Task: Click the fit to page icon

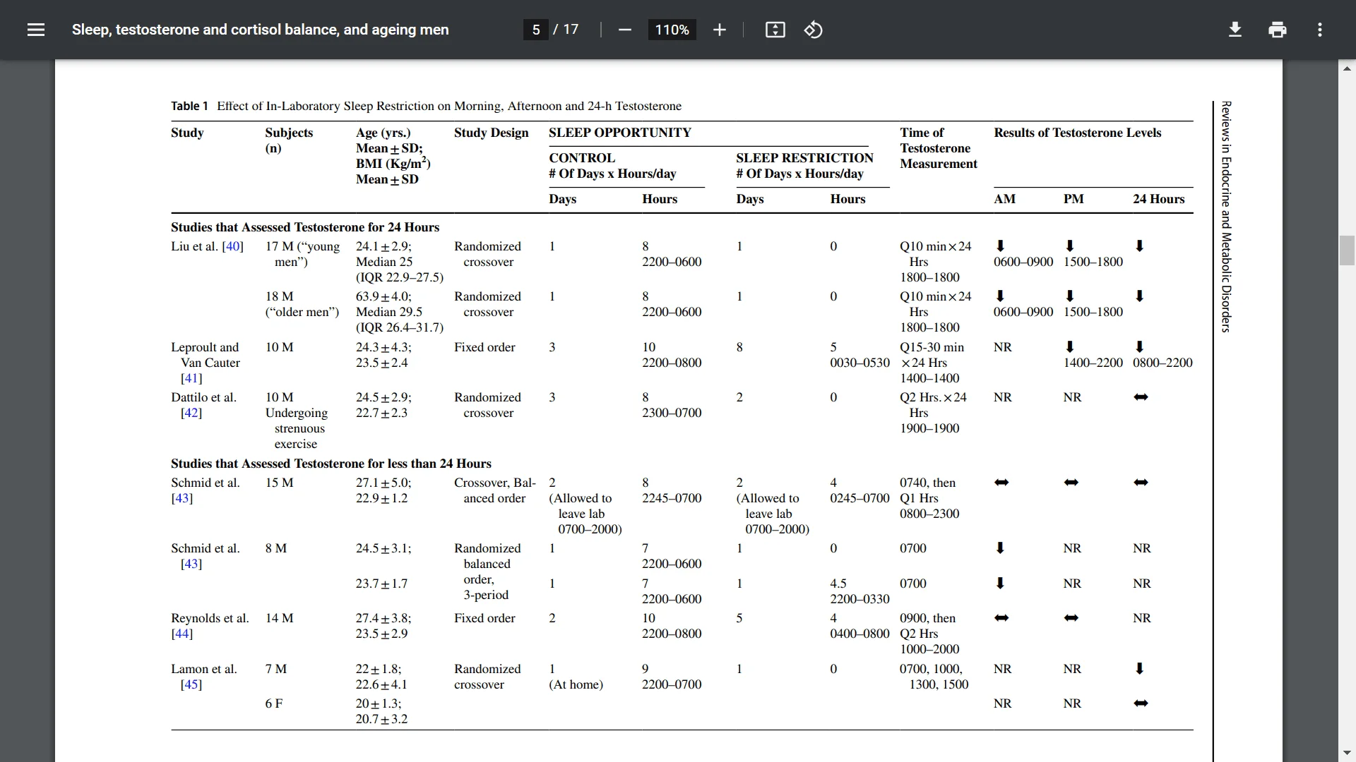Action: [x=775, y=30]
